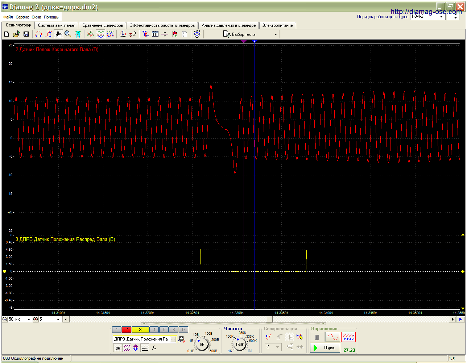The height and width of the screenshot is (363, 467).
Task: Click the horizontal stretch waveform icon
Action: pos(39,34)
